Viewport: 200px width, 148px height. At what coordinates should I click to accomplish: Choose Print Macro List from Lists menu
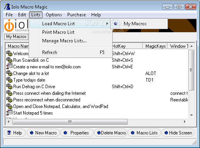pyautogui.click(x=71, y=32)
